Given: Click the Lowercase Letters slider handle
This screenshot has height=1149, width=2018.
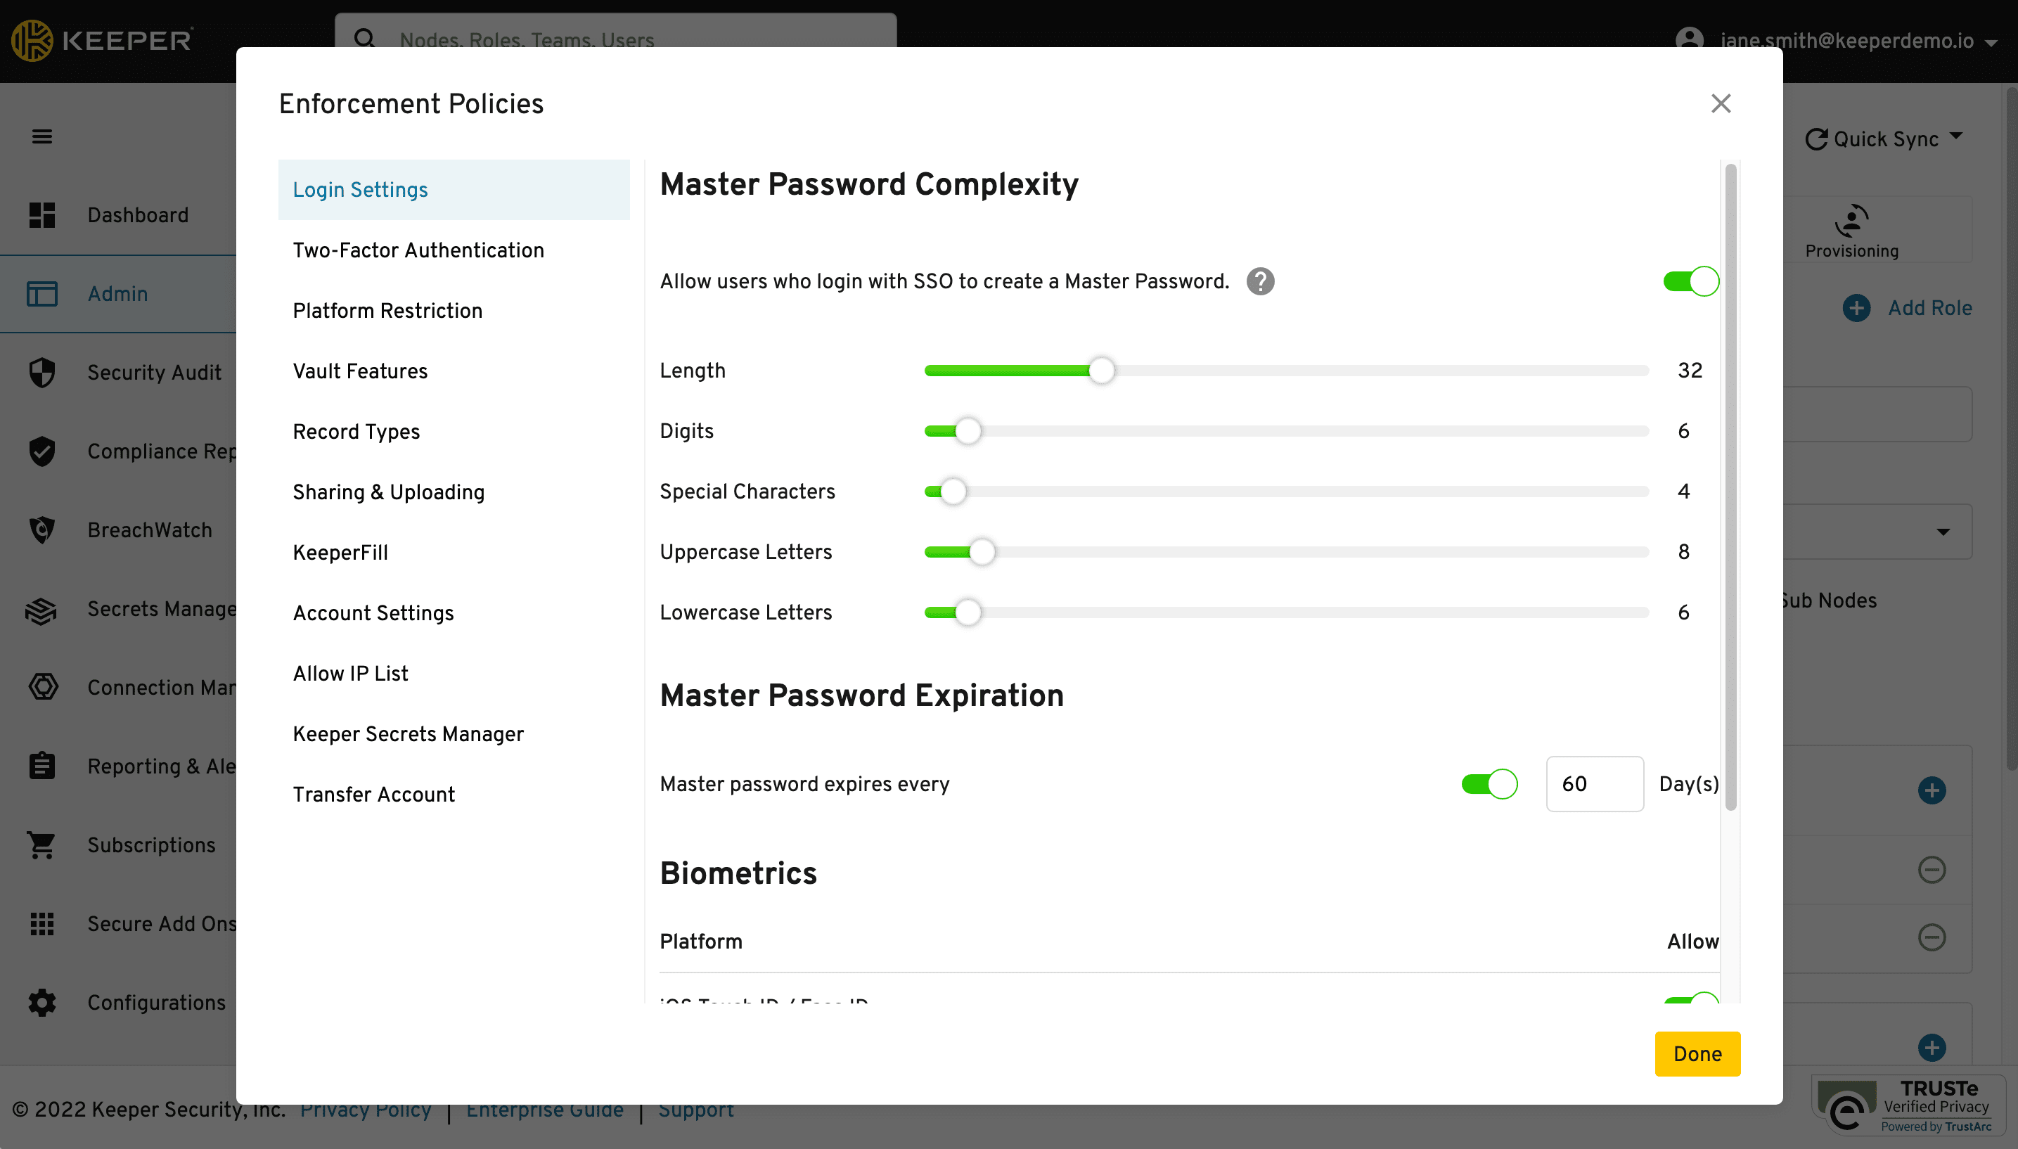Looking at the screenshot, I should click(968, 612).
